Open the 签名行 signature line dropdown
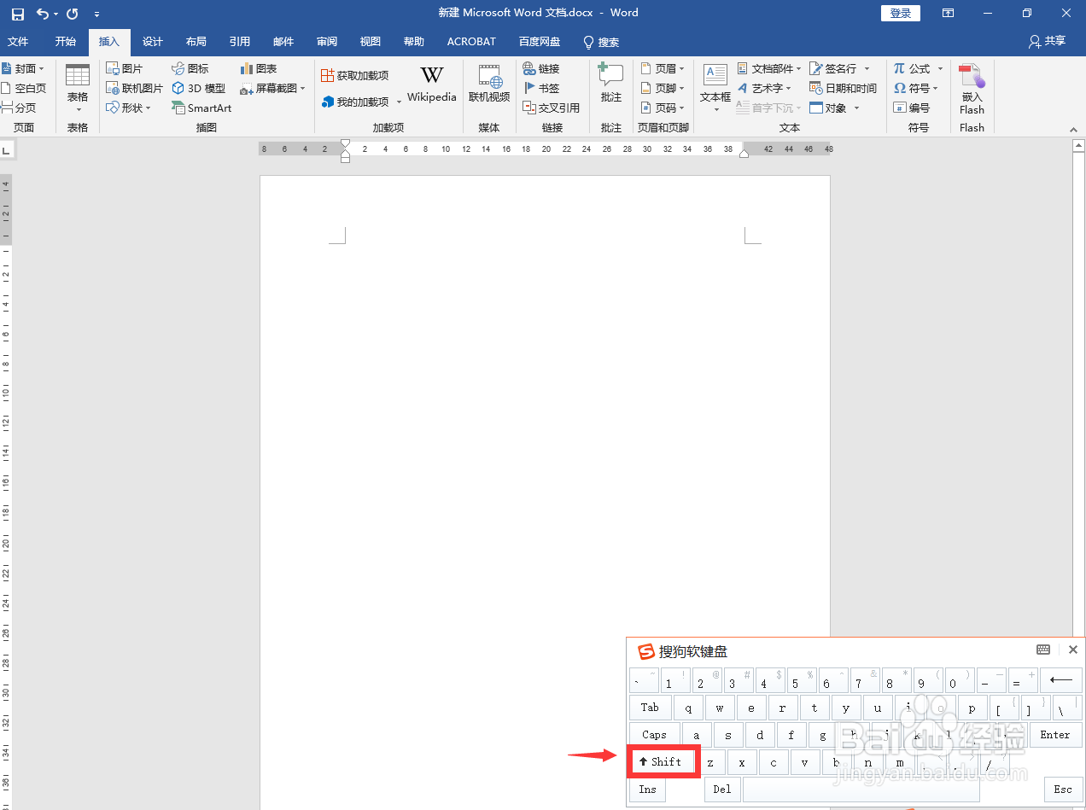Viewport: 1086px width, 810px height. point(840,68)
